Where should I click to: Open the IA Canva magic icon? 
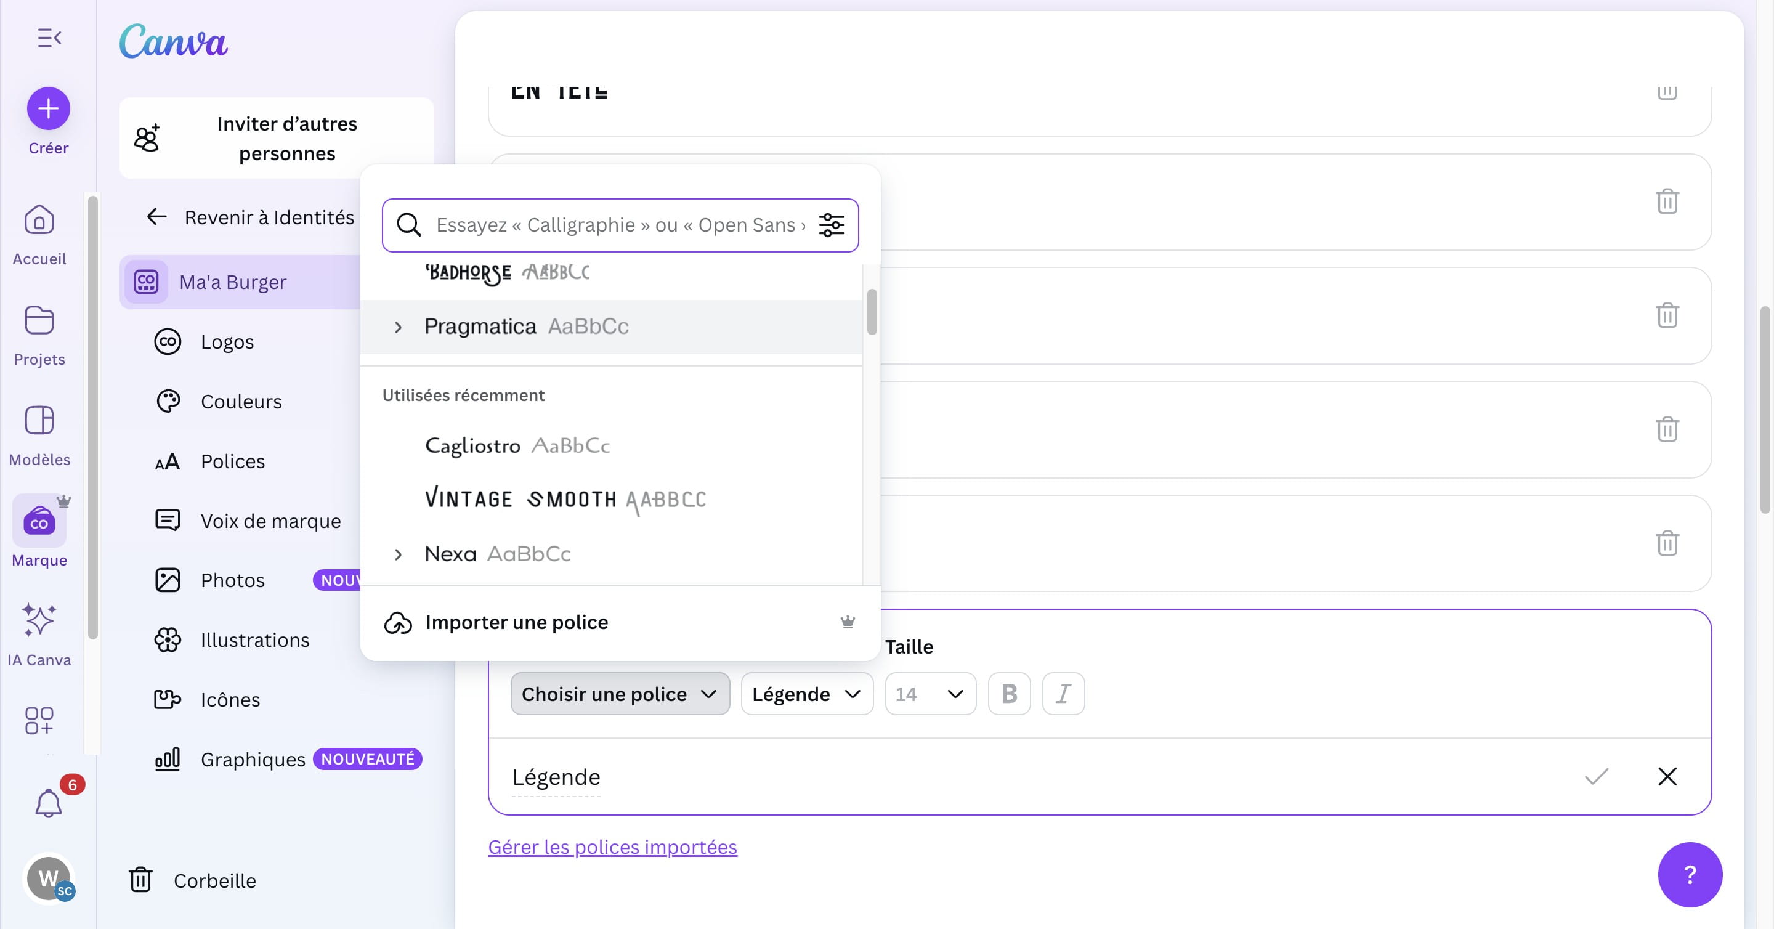point(39,622)
